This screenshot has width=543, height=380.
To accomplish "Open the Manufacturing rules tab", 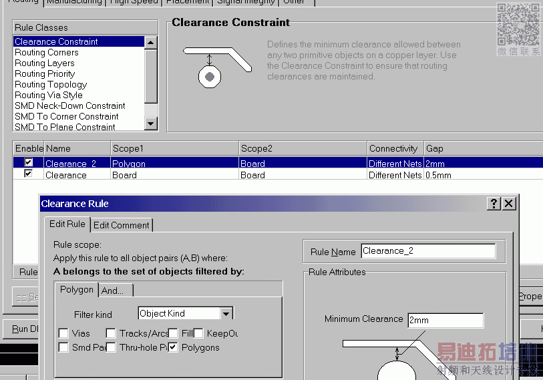I will click(x=74, y=3).
